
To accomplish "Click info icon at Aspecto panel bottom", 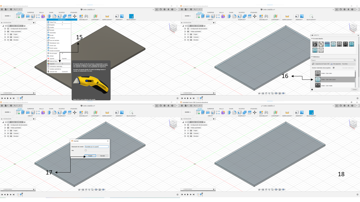I will pos(312,89).
